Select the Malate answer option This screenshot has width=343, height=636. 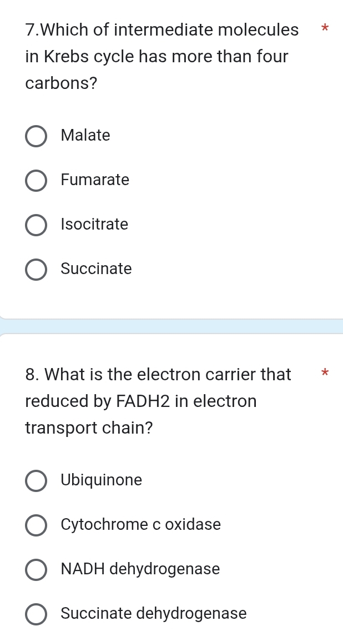36,136
